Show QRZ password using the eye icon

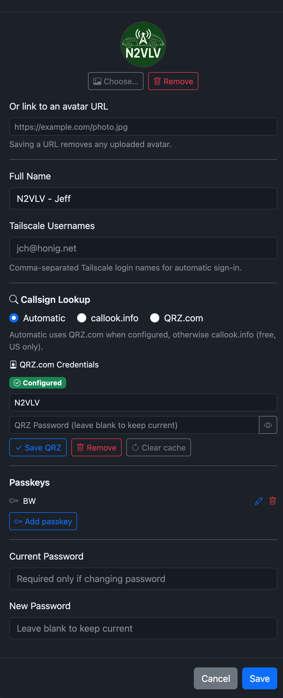pyautogui.click(x=268, y=425)
